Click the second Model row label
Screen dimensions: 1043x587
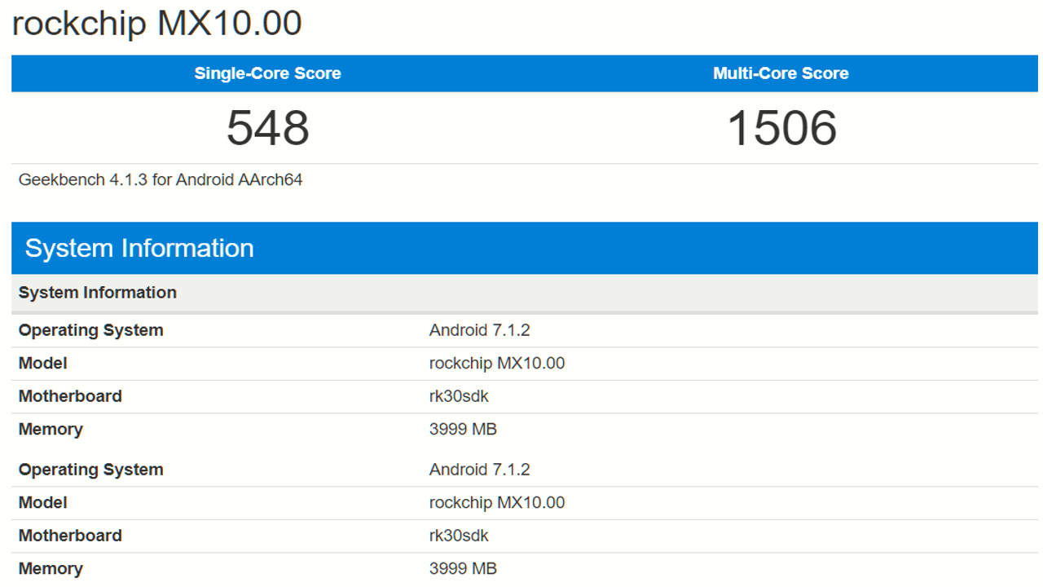[x=43, y=502]
